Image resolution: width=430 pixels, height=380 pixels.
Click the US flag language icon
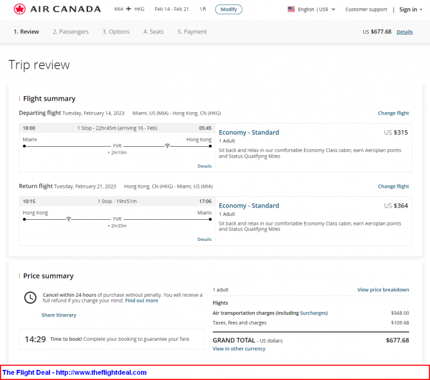click(291, 10)
